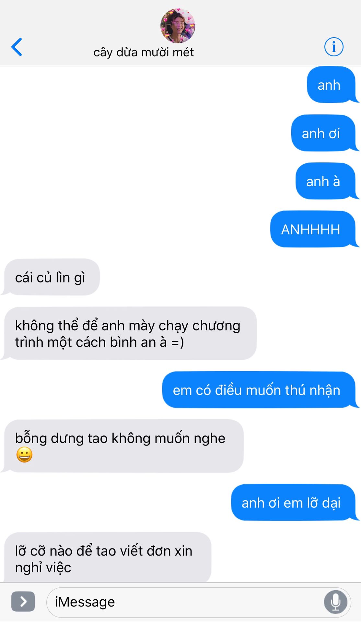Open the conversation info button
The width and height of the screenshot is (361, 622).
(x=334, y=47)
